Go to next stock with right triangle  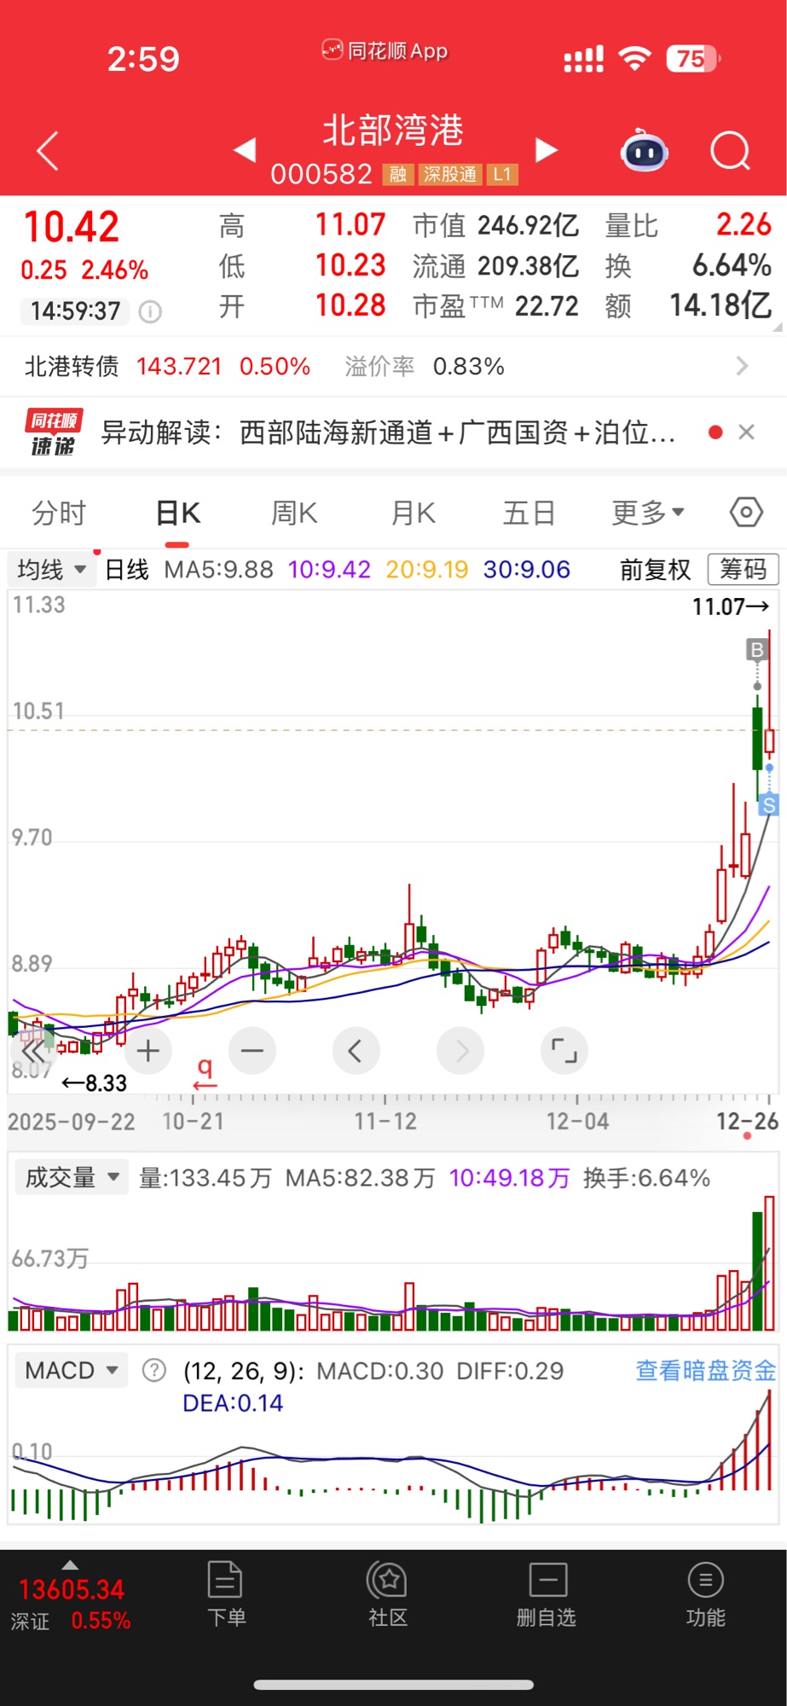click(546, 150)
